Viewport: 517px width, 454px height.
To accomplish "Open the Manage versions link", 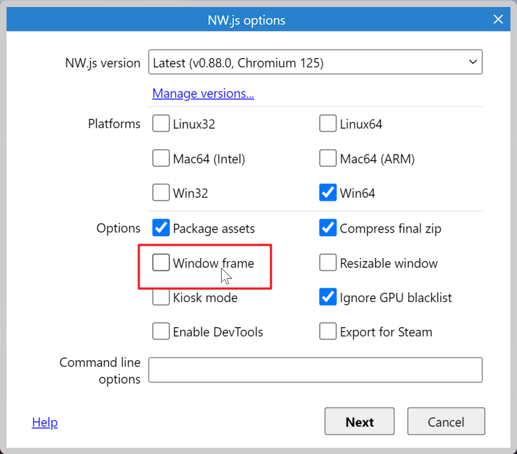I will (203, 93).
